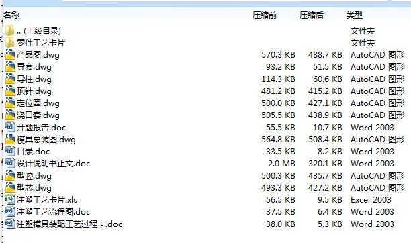Click the 导套.dwg file icon
The image size is (411, 243).
[x=10, y=66]
